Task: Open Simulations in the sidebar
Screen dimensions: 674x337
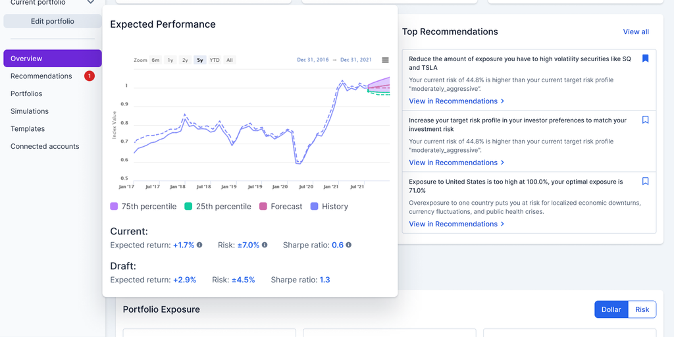Action: pos(30,111)
